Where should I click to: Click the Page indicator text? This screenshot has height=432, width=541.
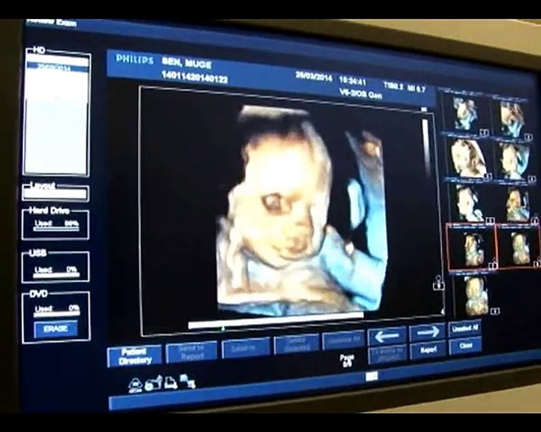(x=347, y=360)
